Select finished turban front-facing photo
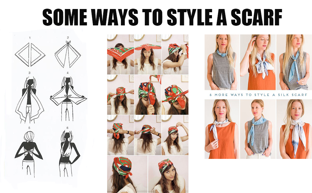Screen dimensions: 312x193 tap(168, 174)
